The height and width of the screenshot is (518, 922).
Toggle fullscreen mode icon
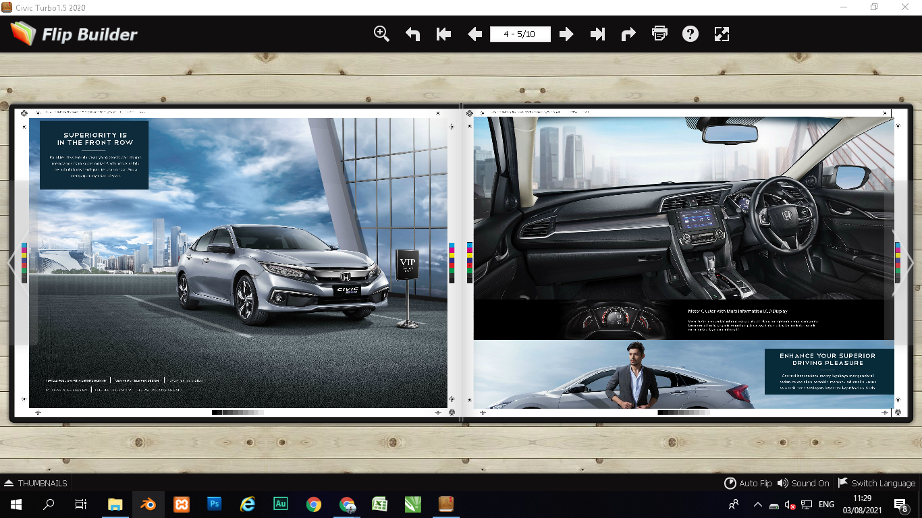tap(722, 34)
